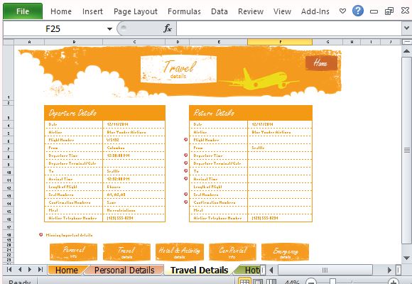Click the zoom out minus button

(x=311, y=282)
